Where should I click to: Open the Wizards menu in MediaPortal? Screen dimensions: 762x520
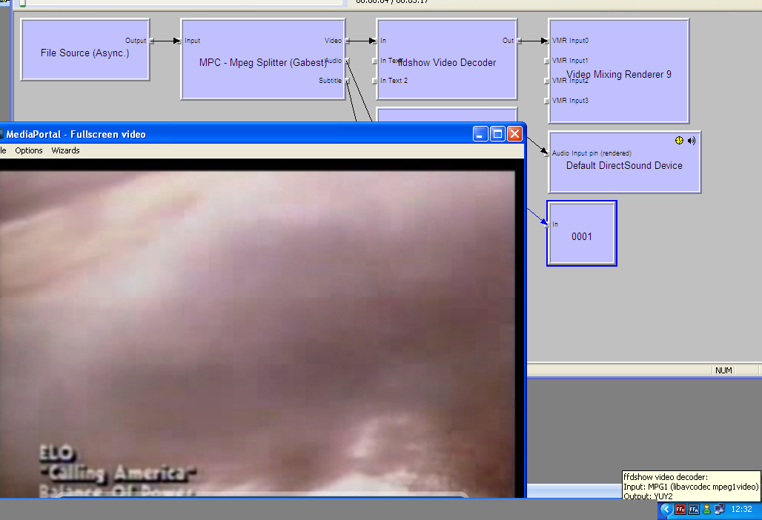(66, 150)
